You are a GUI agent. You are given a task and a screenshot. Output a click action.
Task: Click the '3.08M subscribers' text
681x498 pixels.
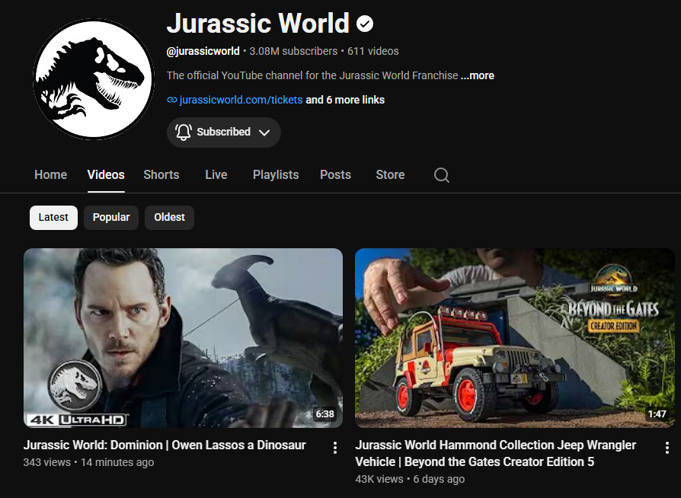(x=293, y=51)
